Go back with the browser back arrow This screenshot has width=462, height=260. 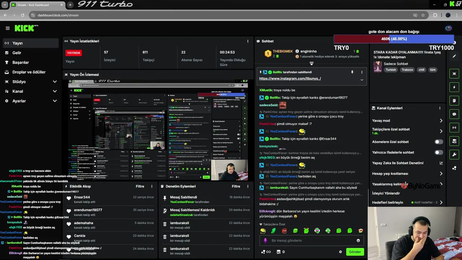(5, 15)
